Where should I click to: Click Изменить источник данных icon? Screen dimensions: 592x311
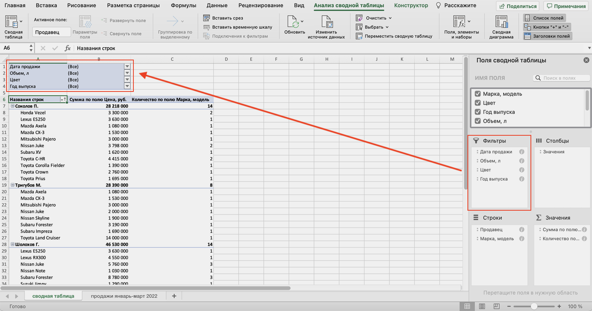pos(326,22)
